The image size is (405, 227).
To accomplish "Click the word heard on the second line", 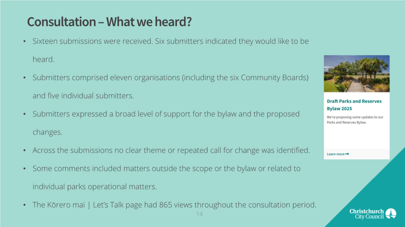I will tap(43, 59).
